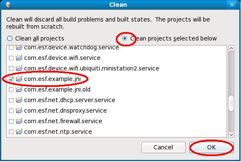This screenshot has height=162, width=241.
Task: Enable the com.esf.net.firewall.service checkbox
Action: (11, 121)
